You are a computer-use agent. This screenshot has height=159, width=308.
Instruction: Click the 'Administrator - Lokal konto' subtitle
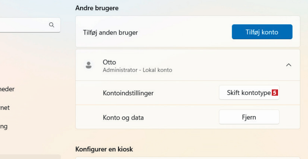pyautogui.click(x=137, y=70)
